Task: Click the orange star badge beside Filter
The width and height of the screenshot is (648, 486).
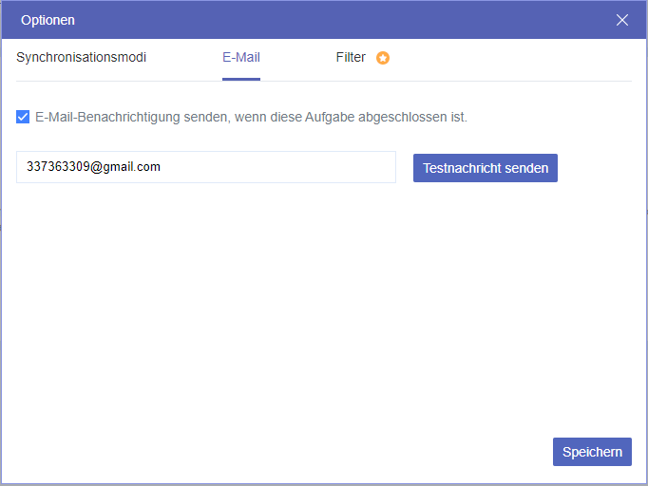Action: (x=383, y=58)
